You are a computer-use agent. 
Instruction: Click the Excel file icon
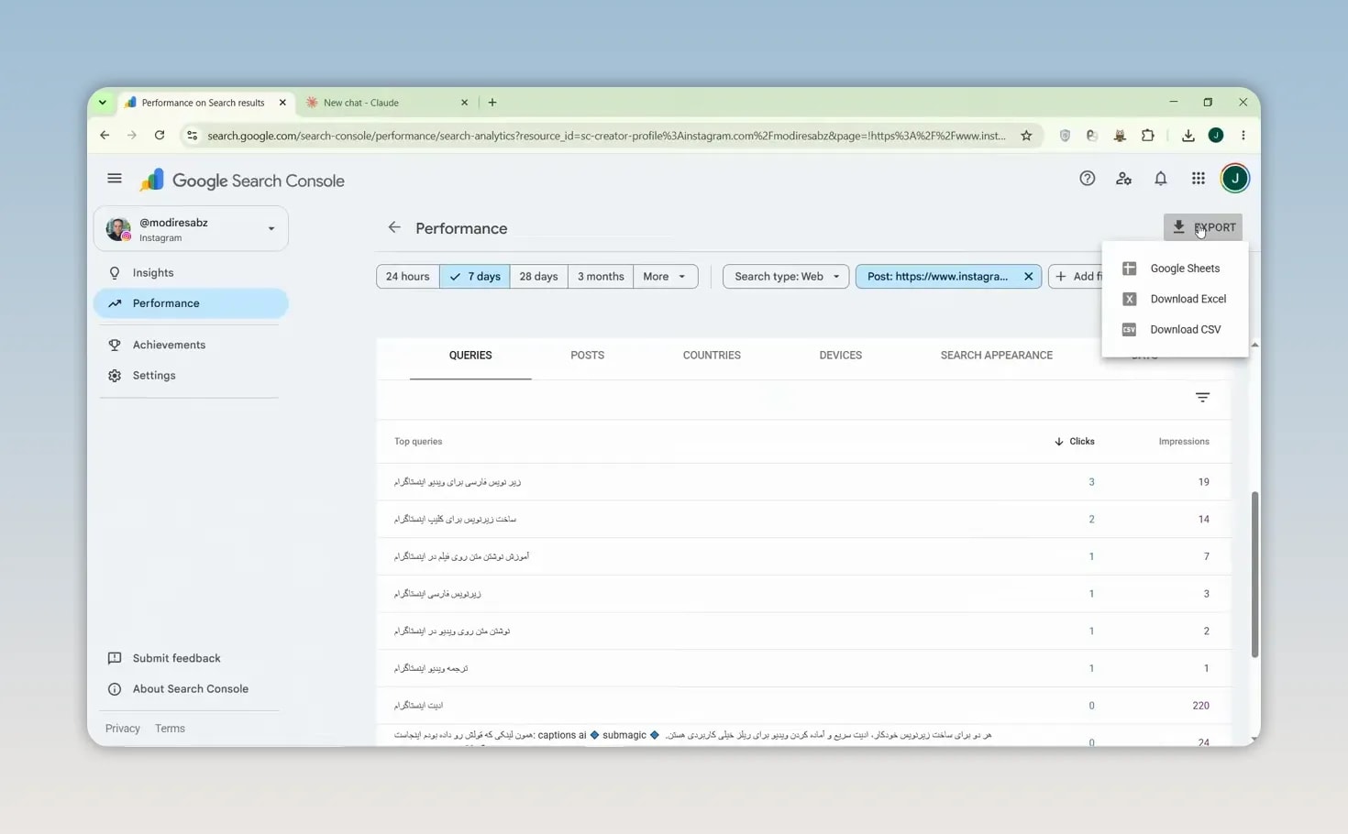coord(1129,299)
